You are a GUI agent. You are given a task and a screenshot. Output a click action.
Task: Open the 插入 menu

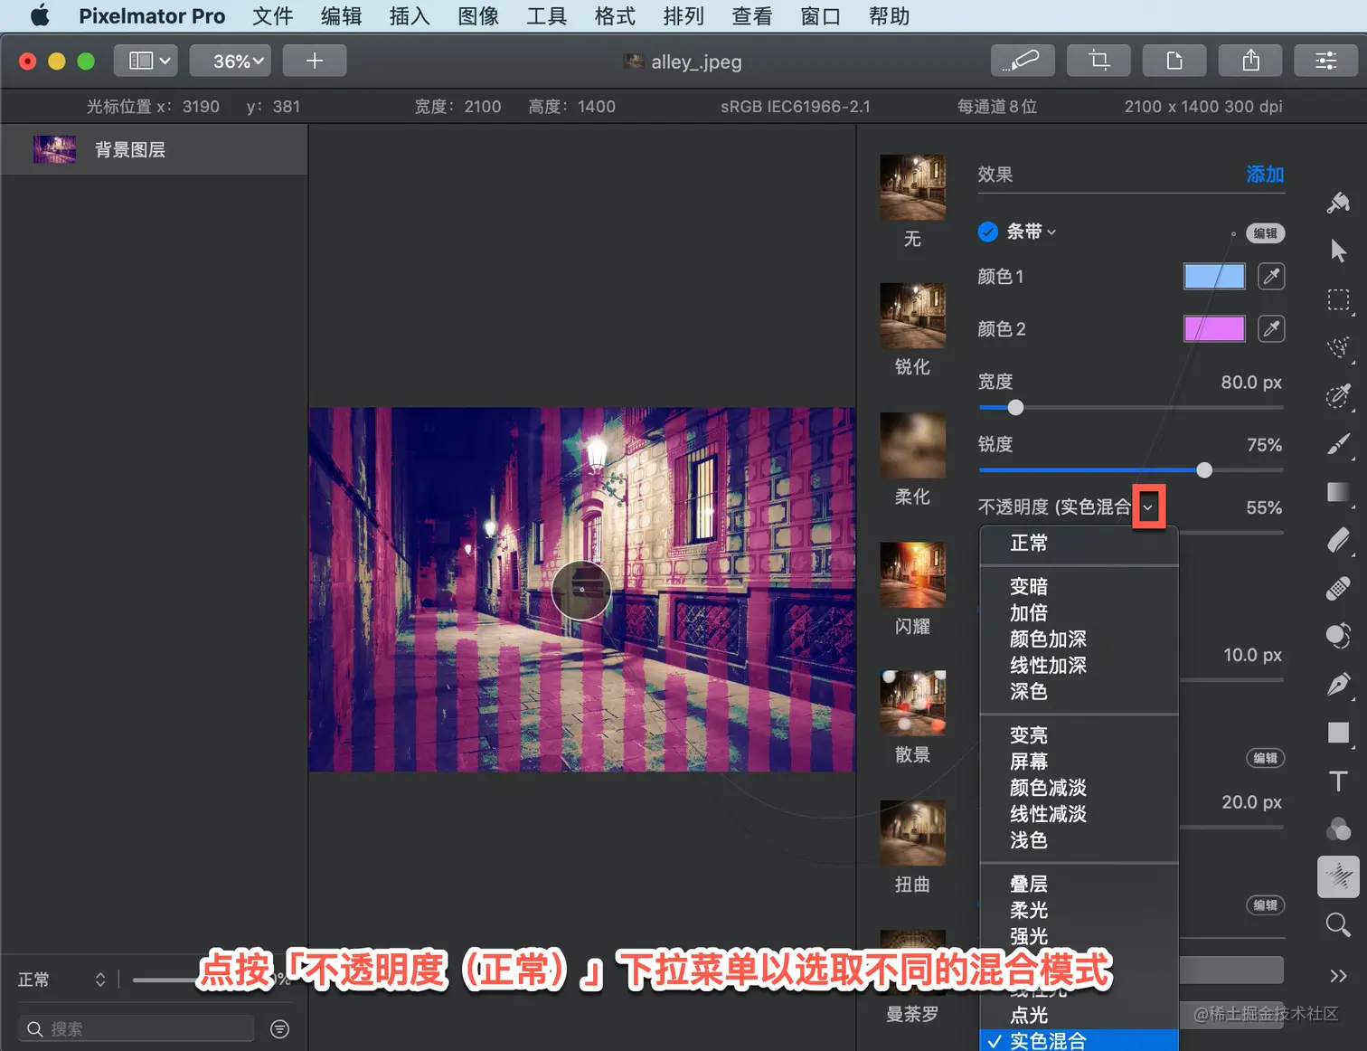point(410,16)
